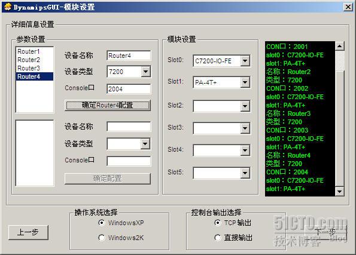Image resolution: width=356 pixels, height=255 pixels.
Task: Select Router3 in the device list
Action: pos(29,68)
